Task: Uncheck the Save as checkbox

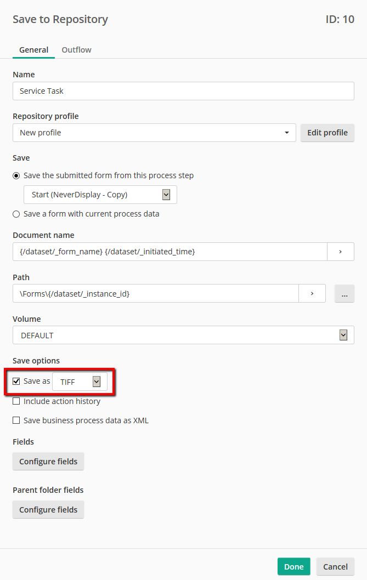Action: coord(16,381)
